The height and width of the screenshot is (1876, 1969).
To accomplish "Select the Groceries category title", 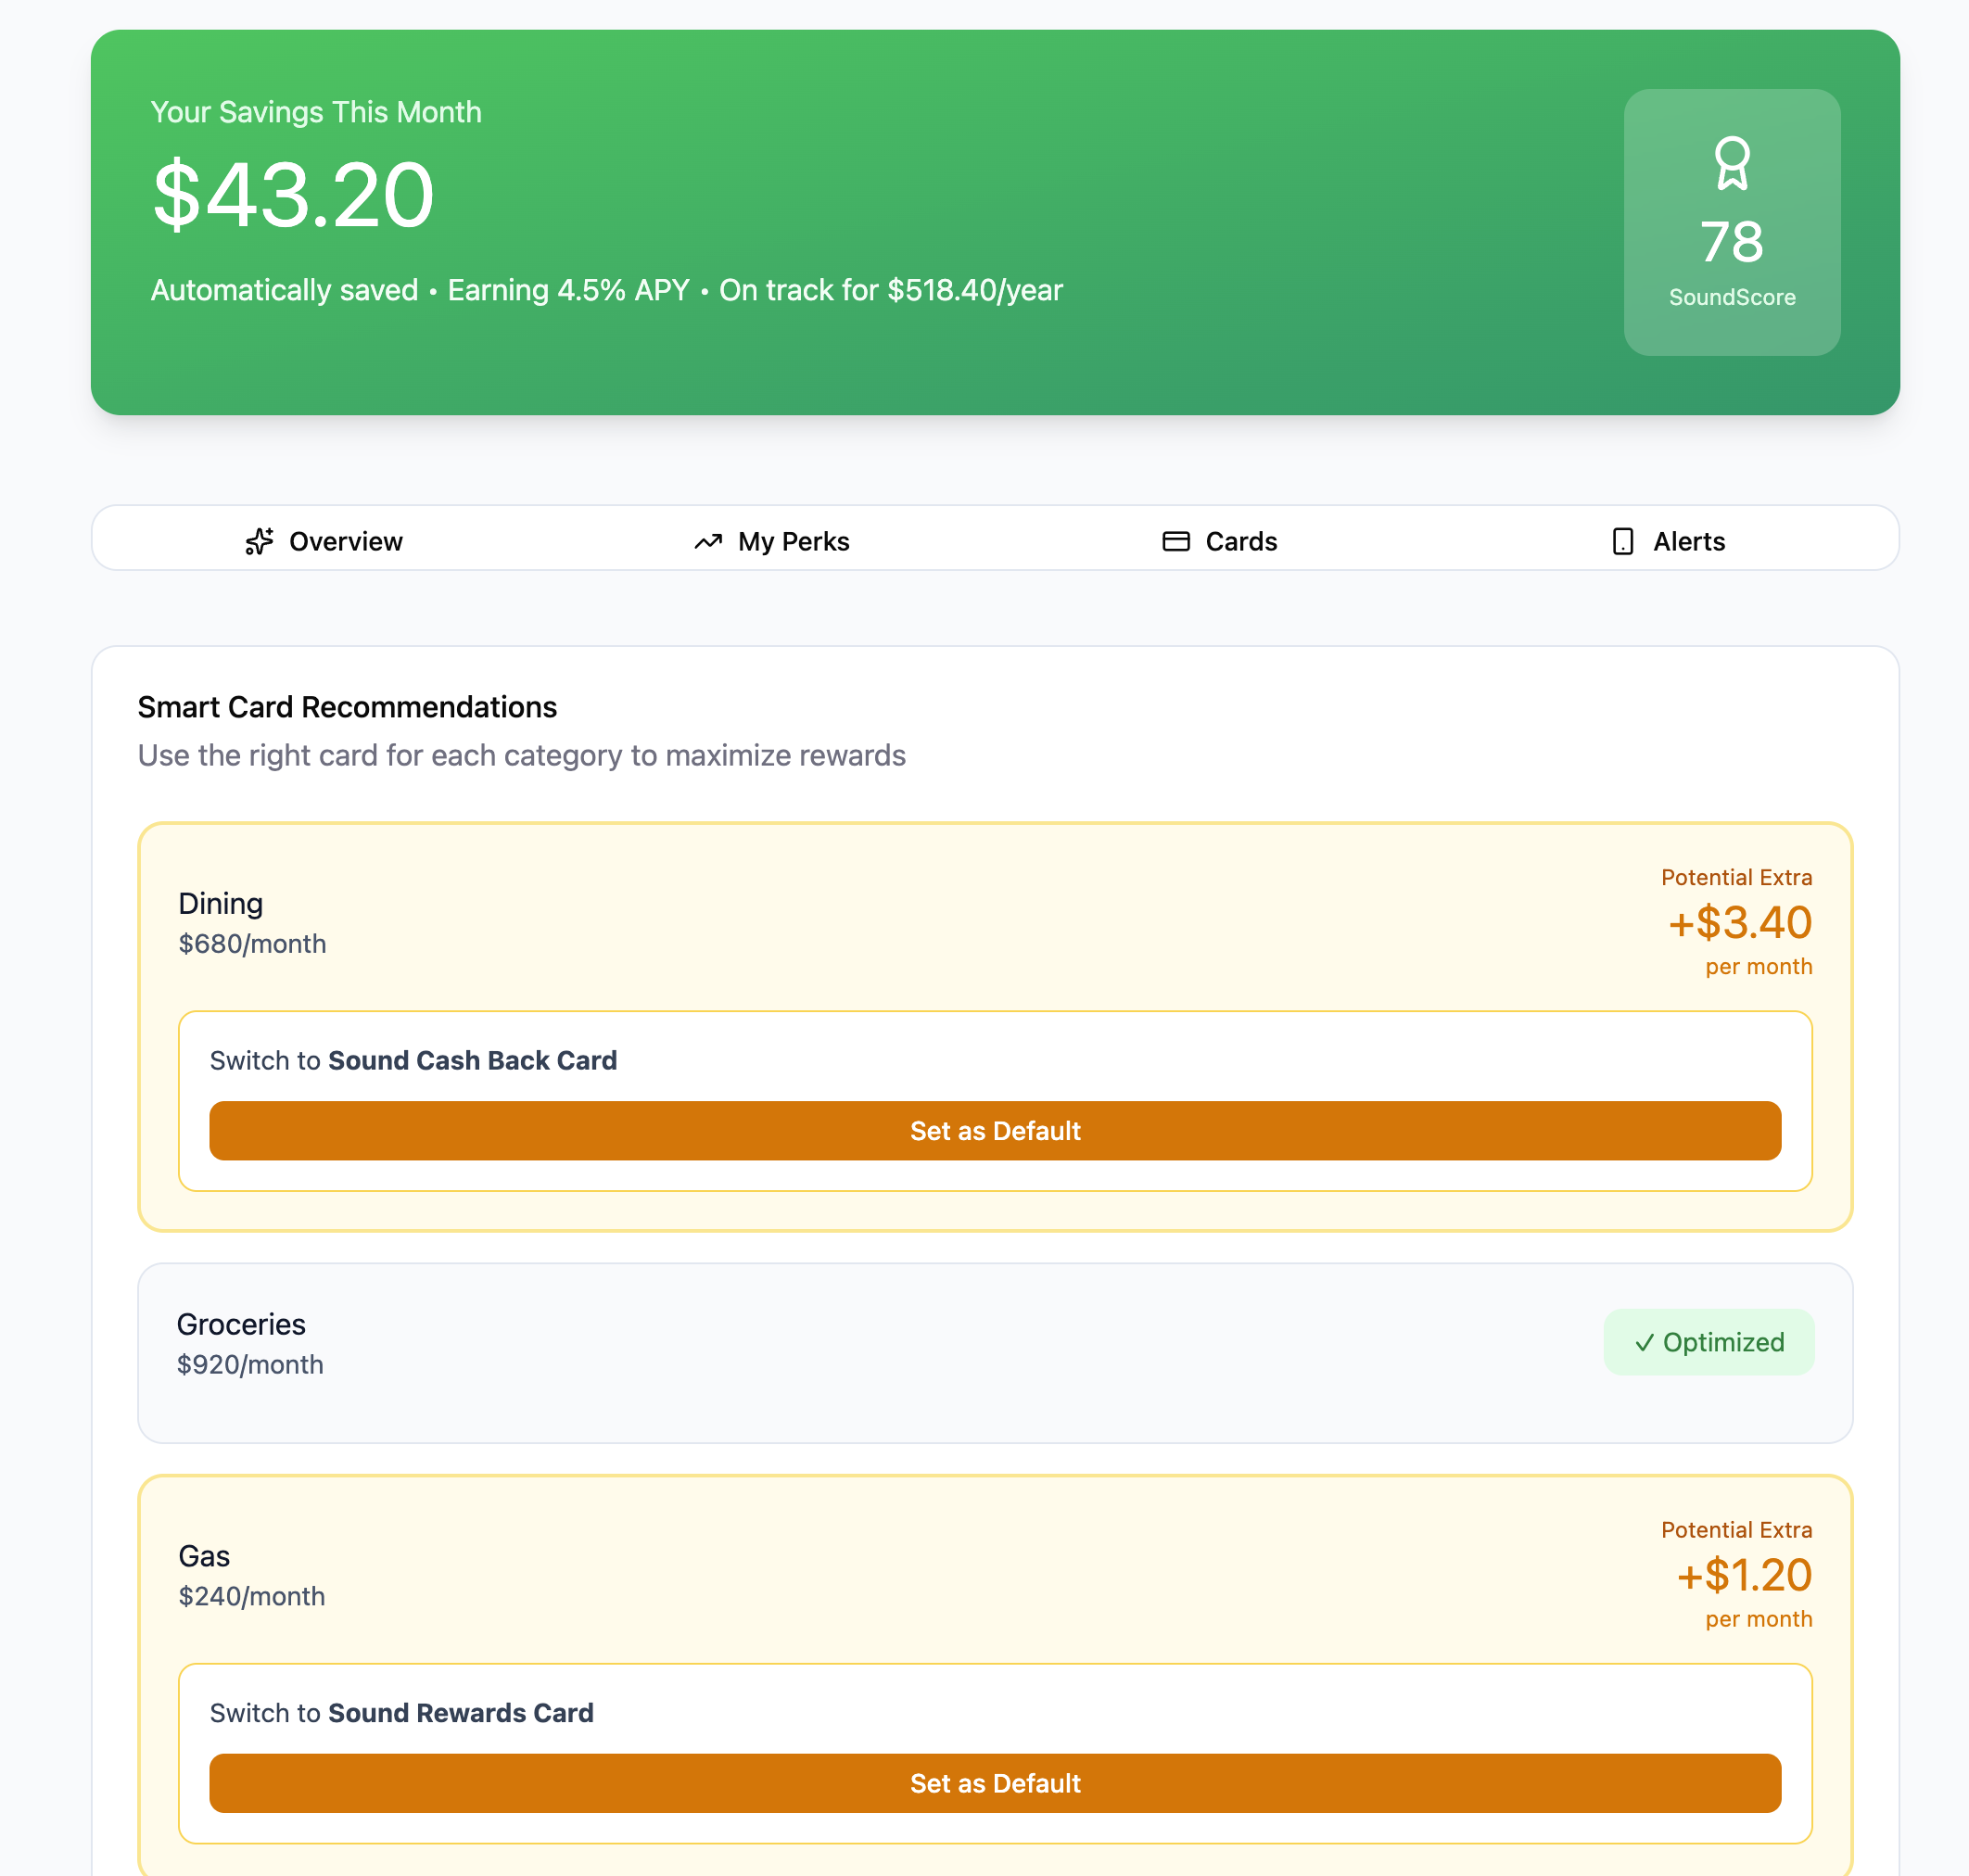I will [241, 1324].
